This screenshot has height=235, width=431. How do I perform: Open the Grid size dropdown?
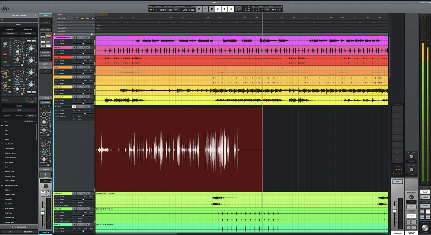(77, 18)
